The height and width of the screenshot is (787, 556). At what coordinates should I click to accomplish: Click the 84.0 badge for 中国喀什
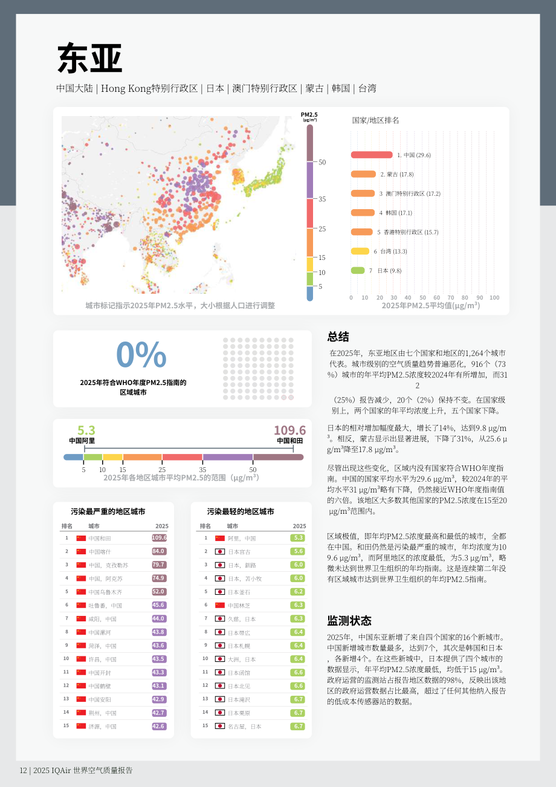(160, 551)
